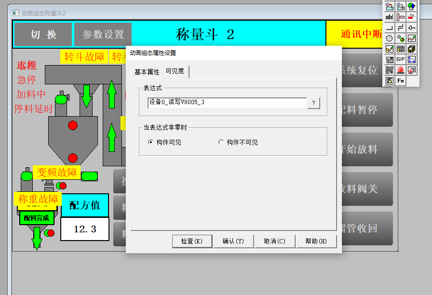Switch to the 基本属性 tab
The image size is (432, 295).
pos(147,72)
